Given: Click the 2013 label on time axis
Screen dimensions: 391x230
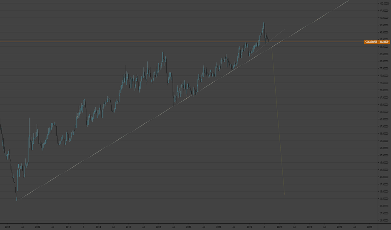Looking at the screenshot, I should tap(68, 227).
